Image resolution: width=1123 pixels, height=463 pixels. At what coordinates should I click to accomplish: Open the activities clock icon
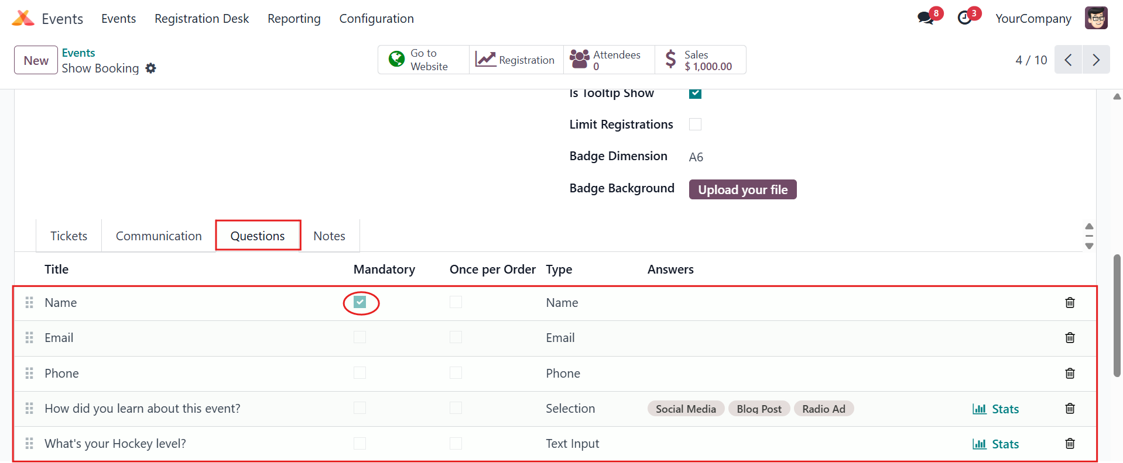[964, 18]
